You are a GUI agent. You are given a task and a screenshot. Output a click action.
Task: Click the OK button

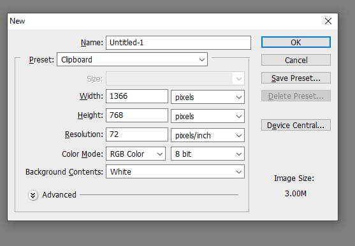coord(296,42)
